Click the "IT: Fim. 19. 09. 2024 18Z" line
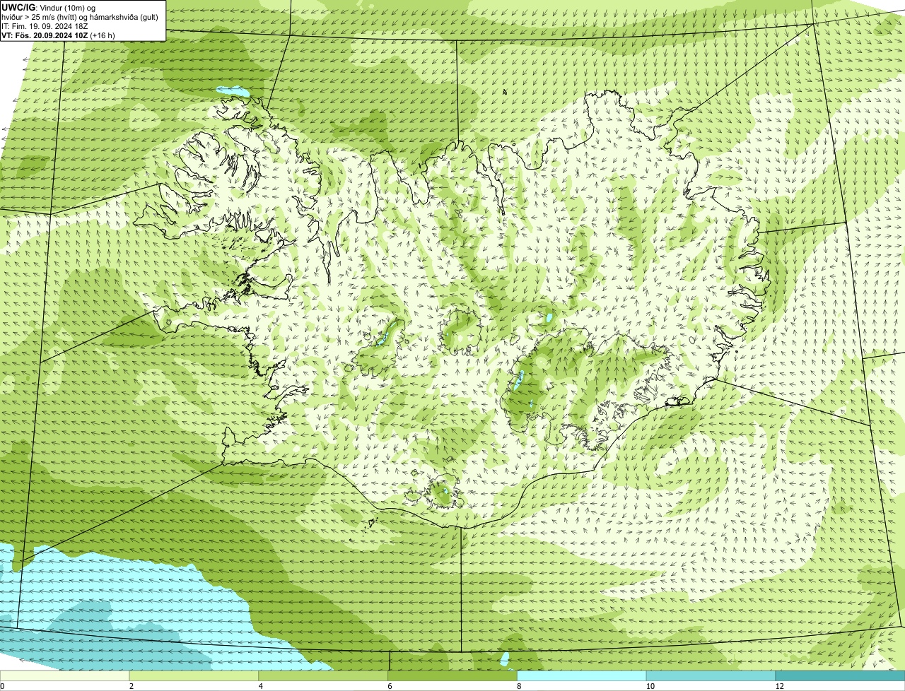This screenshot has height=691, width=905. click(x=45, y=25)
